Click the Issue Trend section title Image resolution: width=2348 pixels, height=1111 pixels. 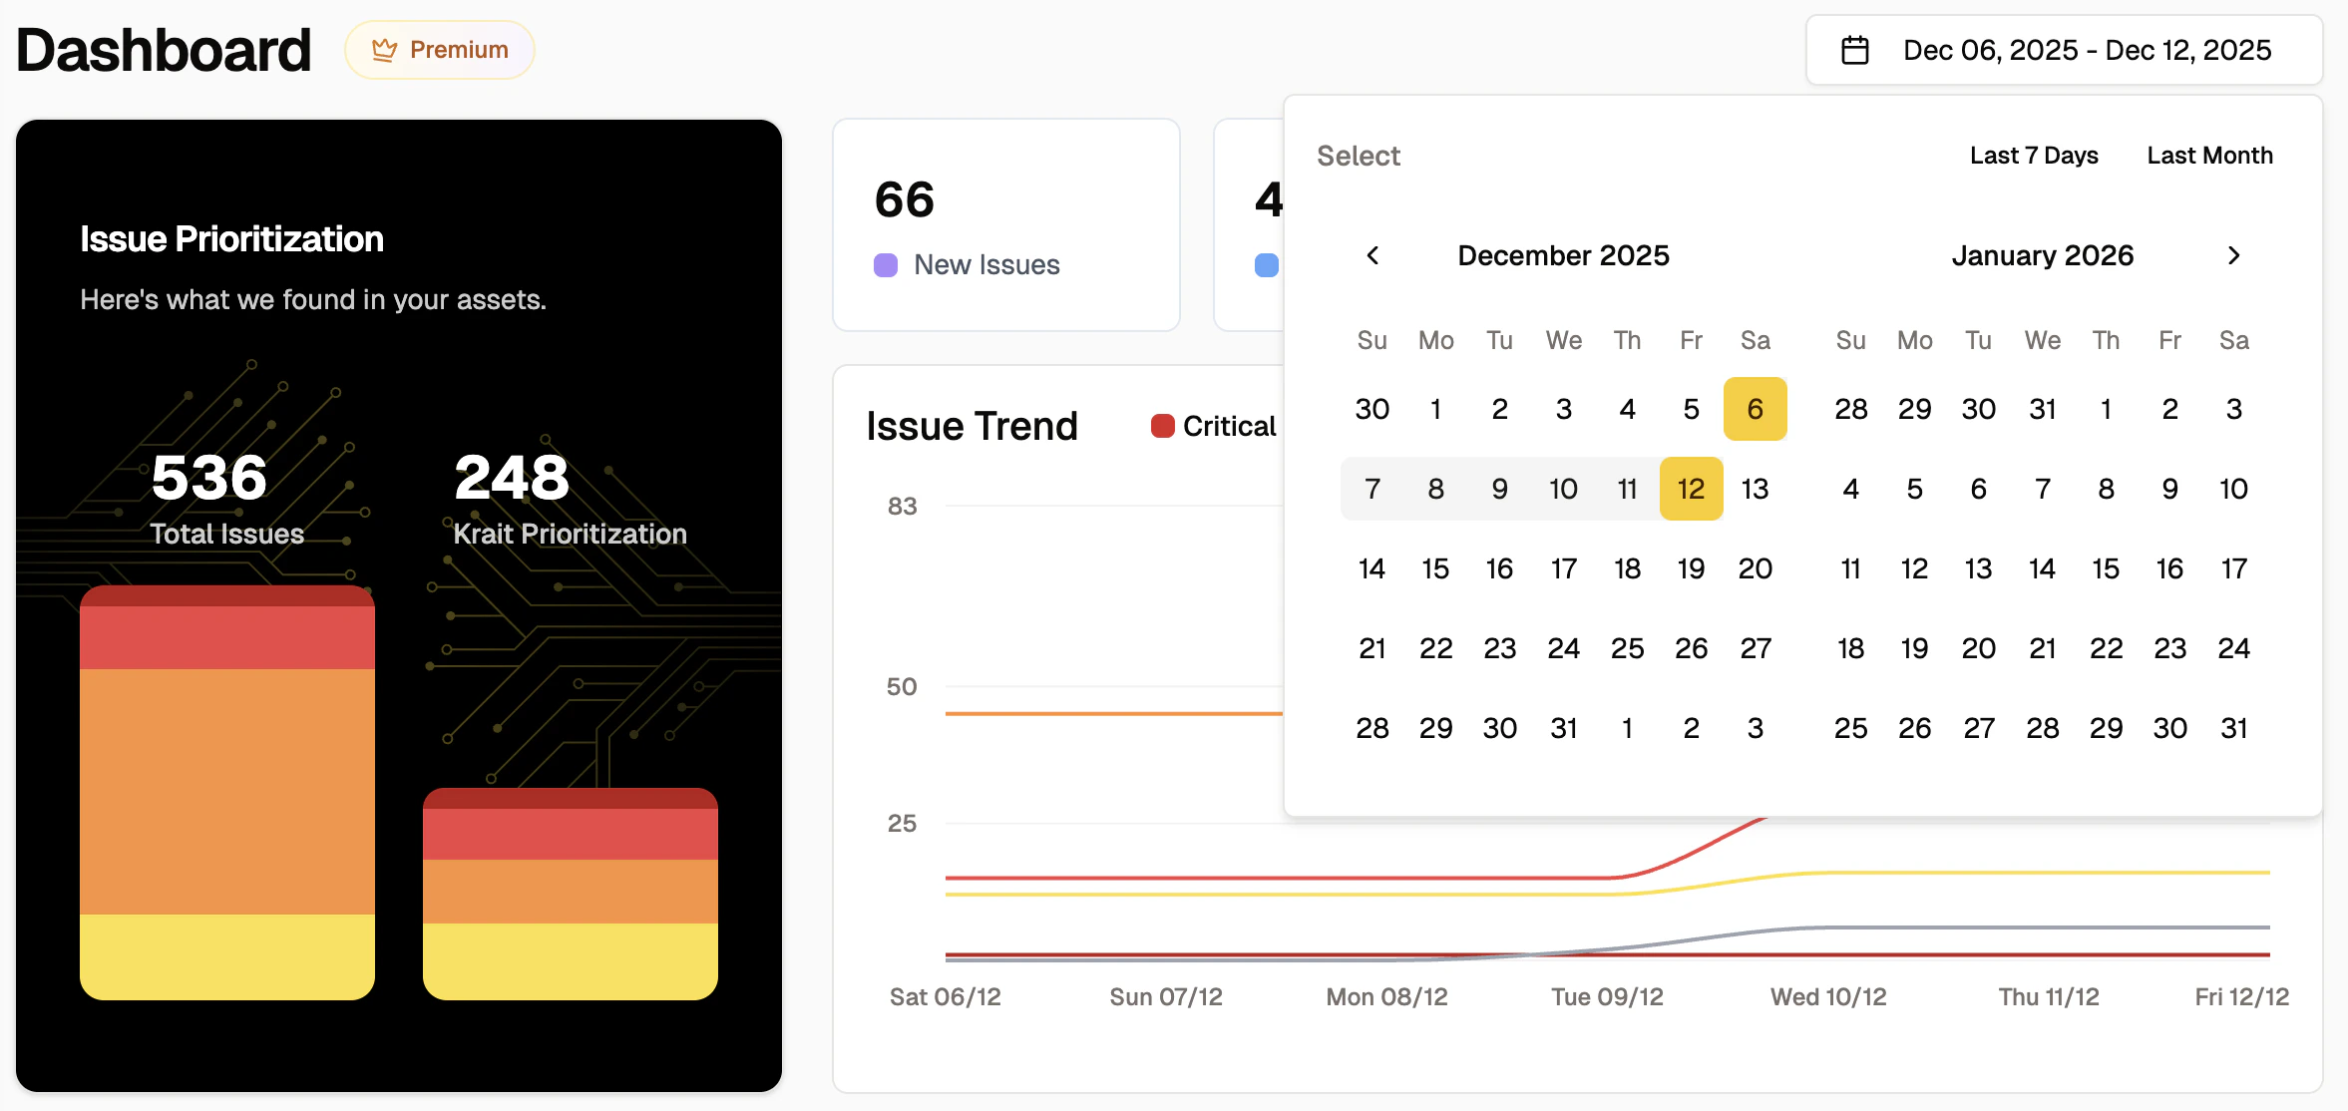971,425
